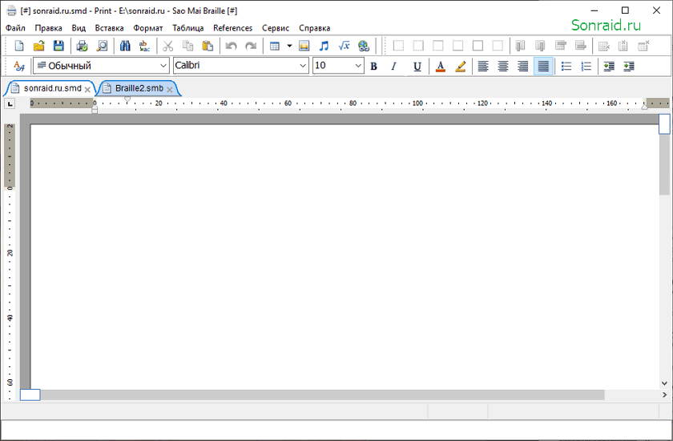This screenshot has width=673, height=441.
Task: Create a new document
Action: click(x=19, y=46)
